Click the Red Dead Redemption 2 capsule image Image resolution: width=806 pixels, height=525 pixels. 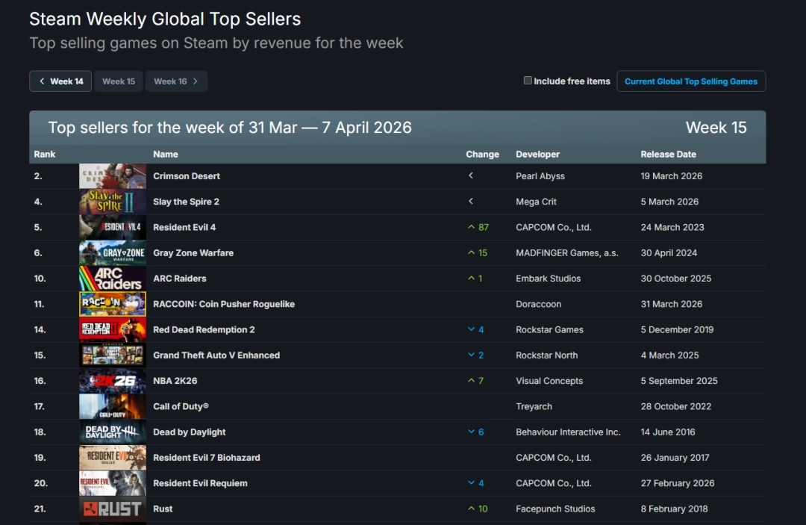[x=113, y=330]
